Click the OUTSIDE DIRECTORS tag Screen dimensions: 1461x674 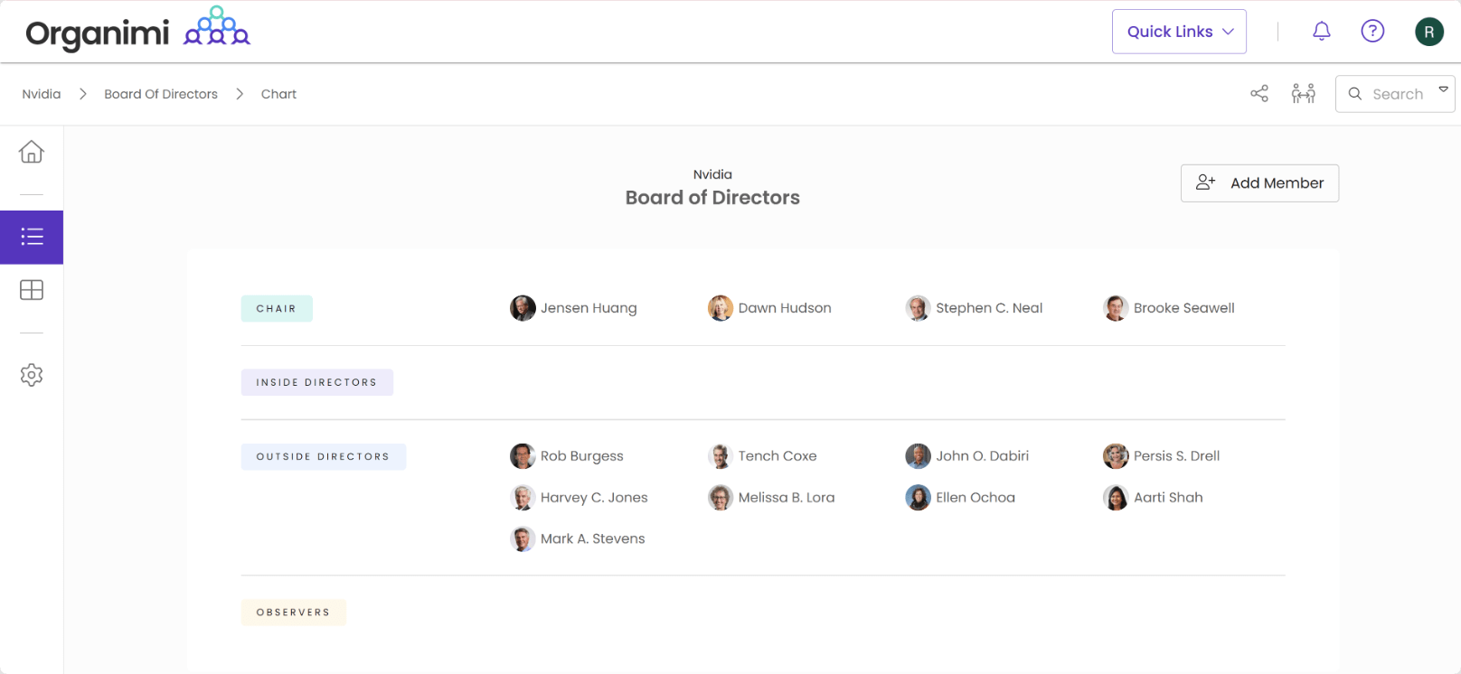[x=323, y=456]
